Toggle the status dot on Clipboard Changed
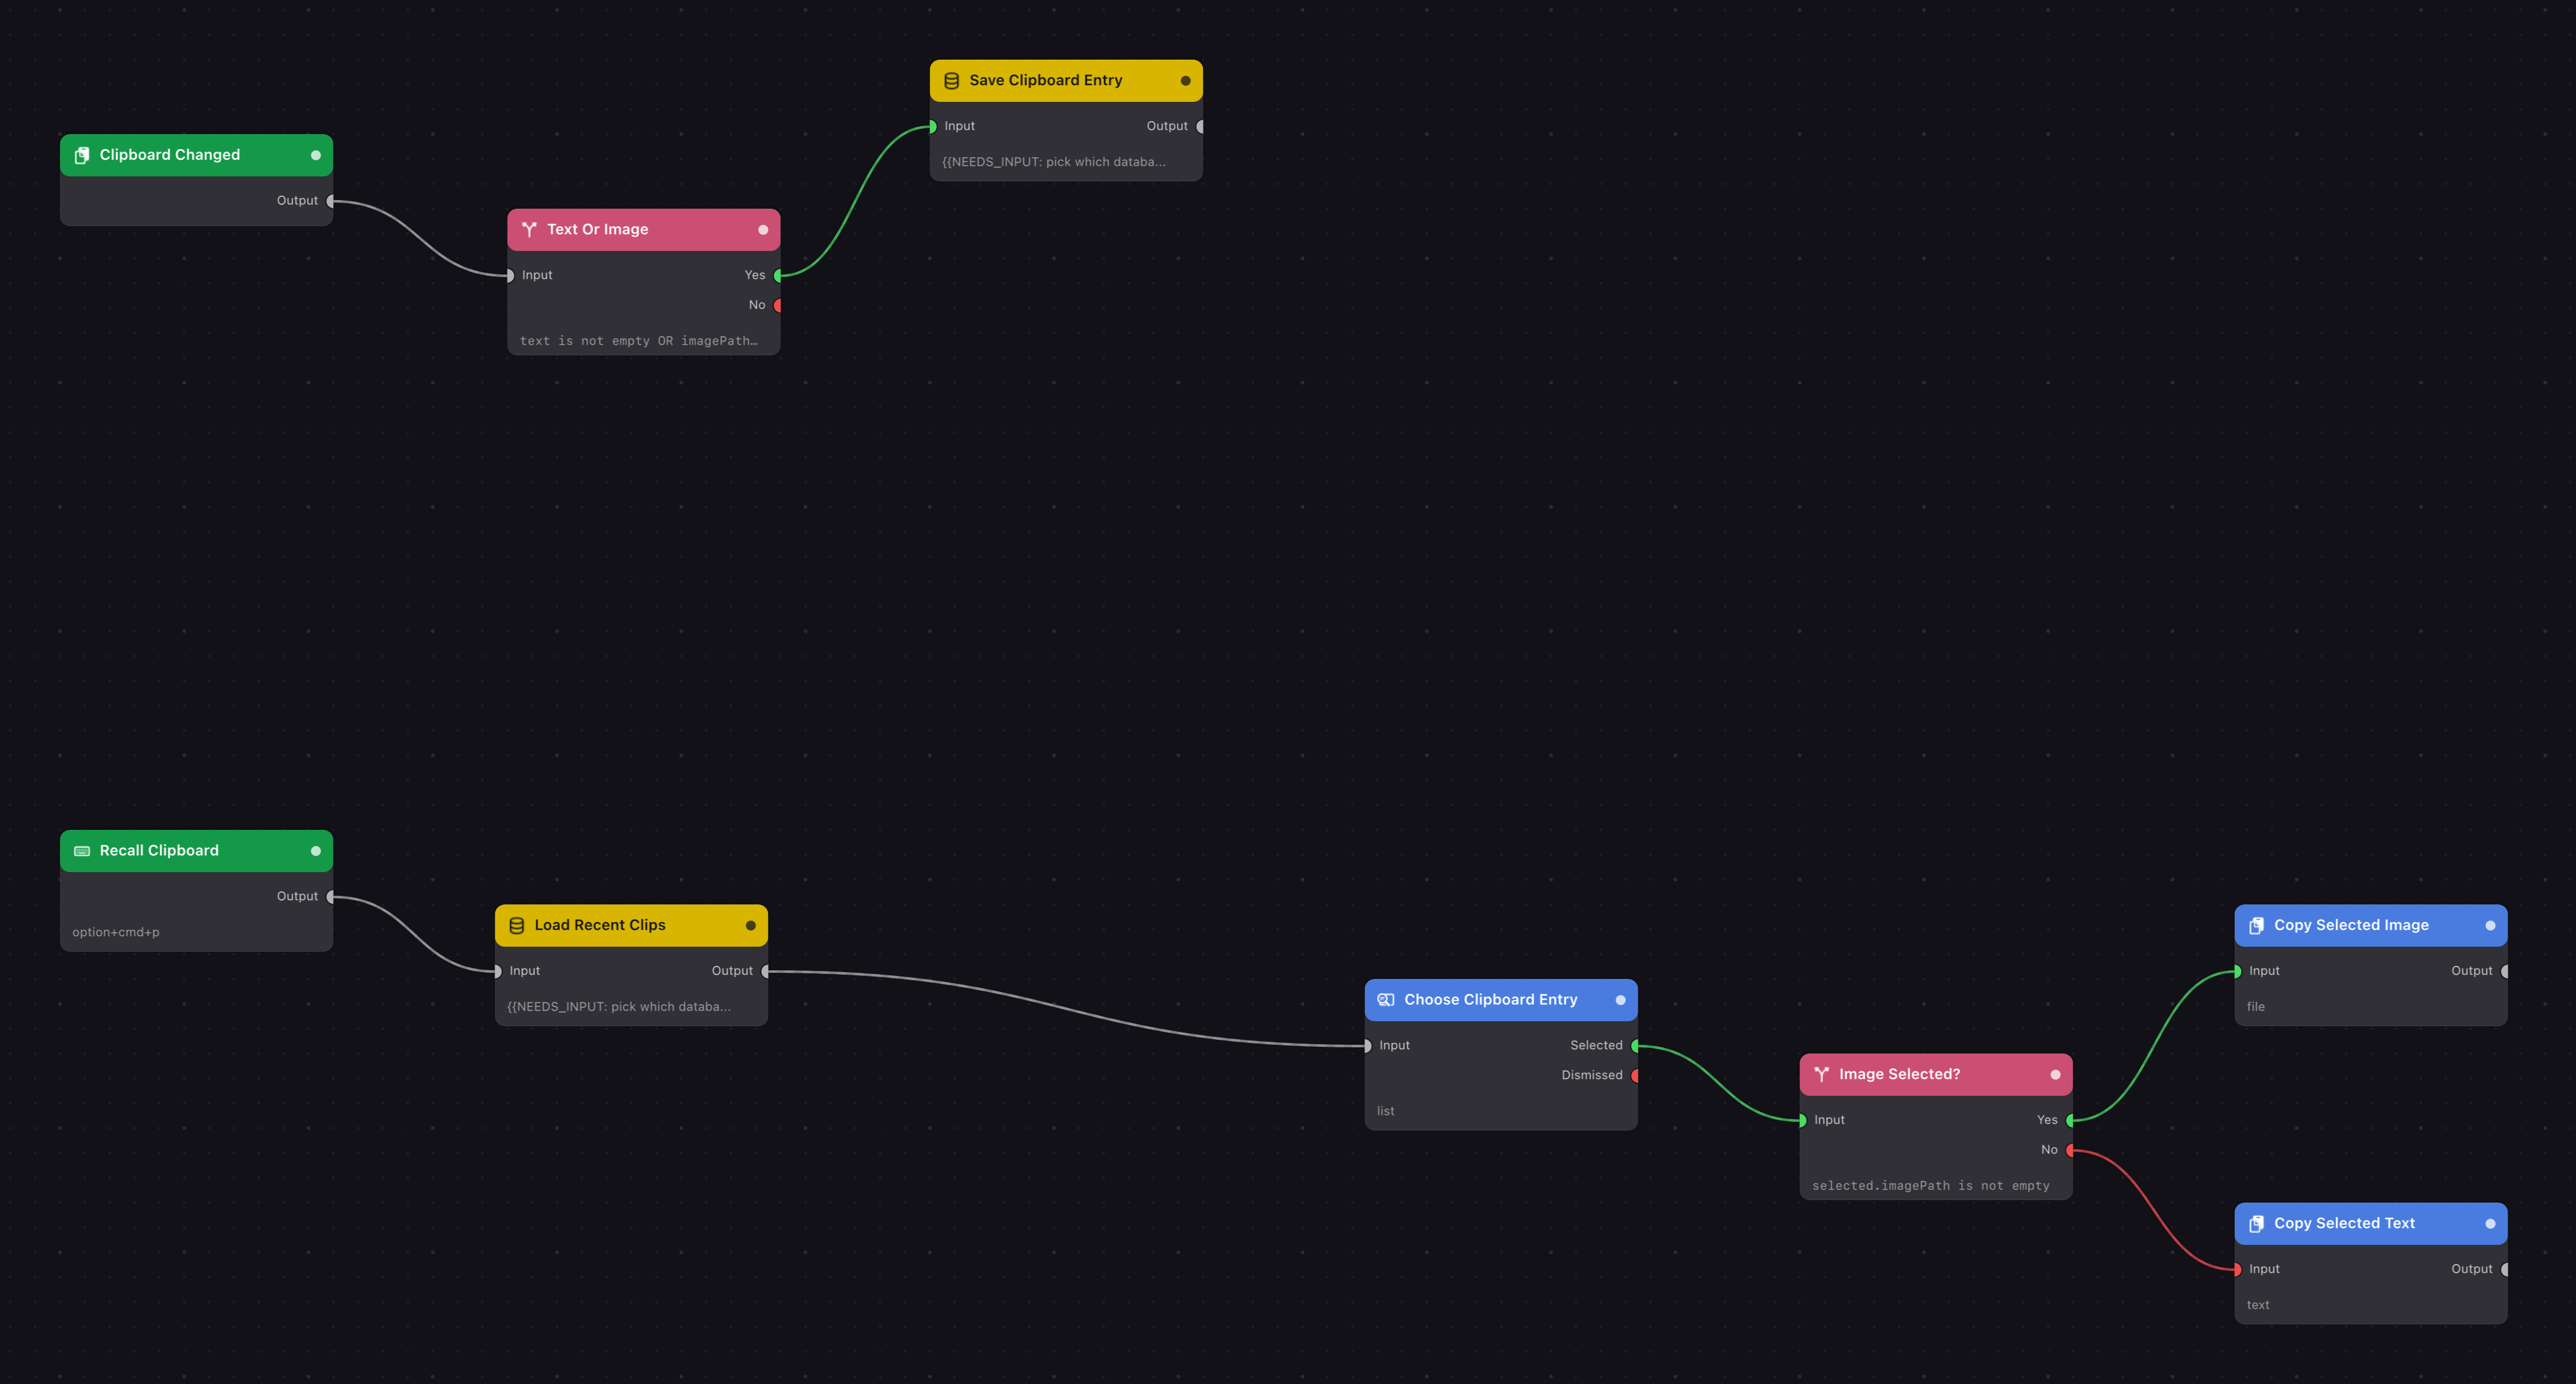The height and width of the screenshot is (1384, 2576). coord(316,155)
